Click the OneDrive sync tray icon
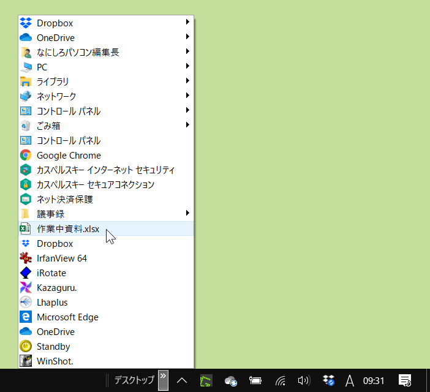 pyautogui.click(x=231, y=381)
